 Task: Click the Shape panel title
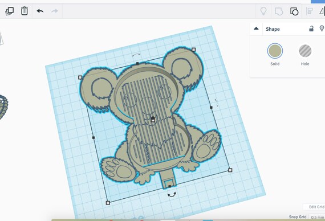click(x=273, y=29)
